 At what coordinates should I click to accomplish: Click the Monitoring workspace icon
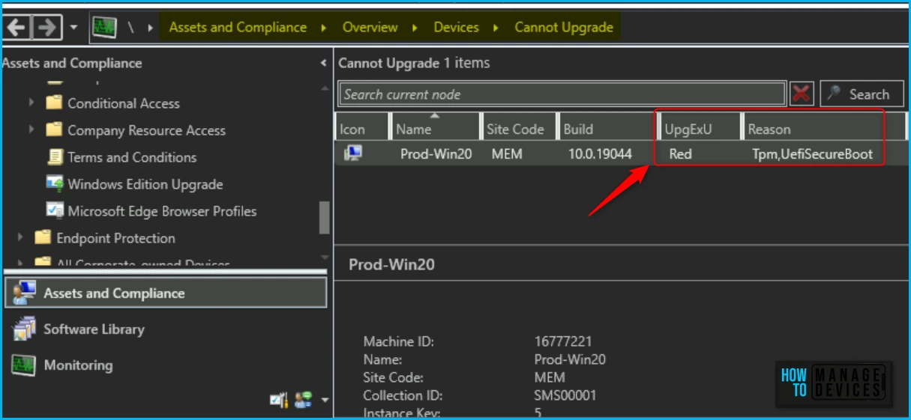pos(24,365)
